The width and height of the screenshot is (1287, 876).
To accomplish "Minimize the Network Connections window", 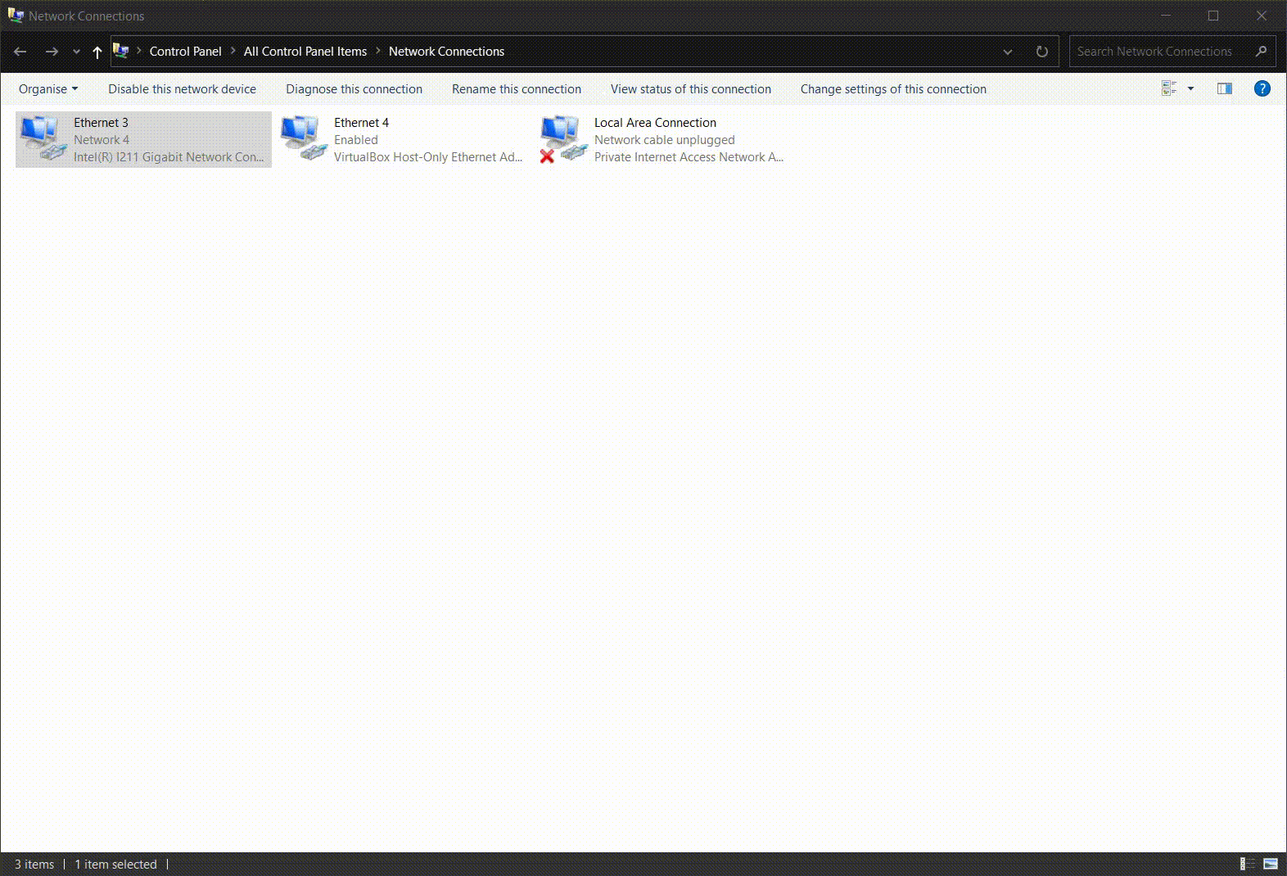I will click(1166, 16).
